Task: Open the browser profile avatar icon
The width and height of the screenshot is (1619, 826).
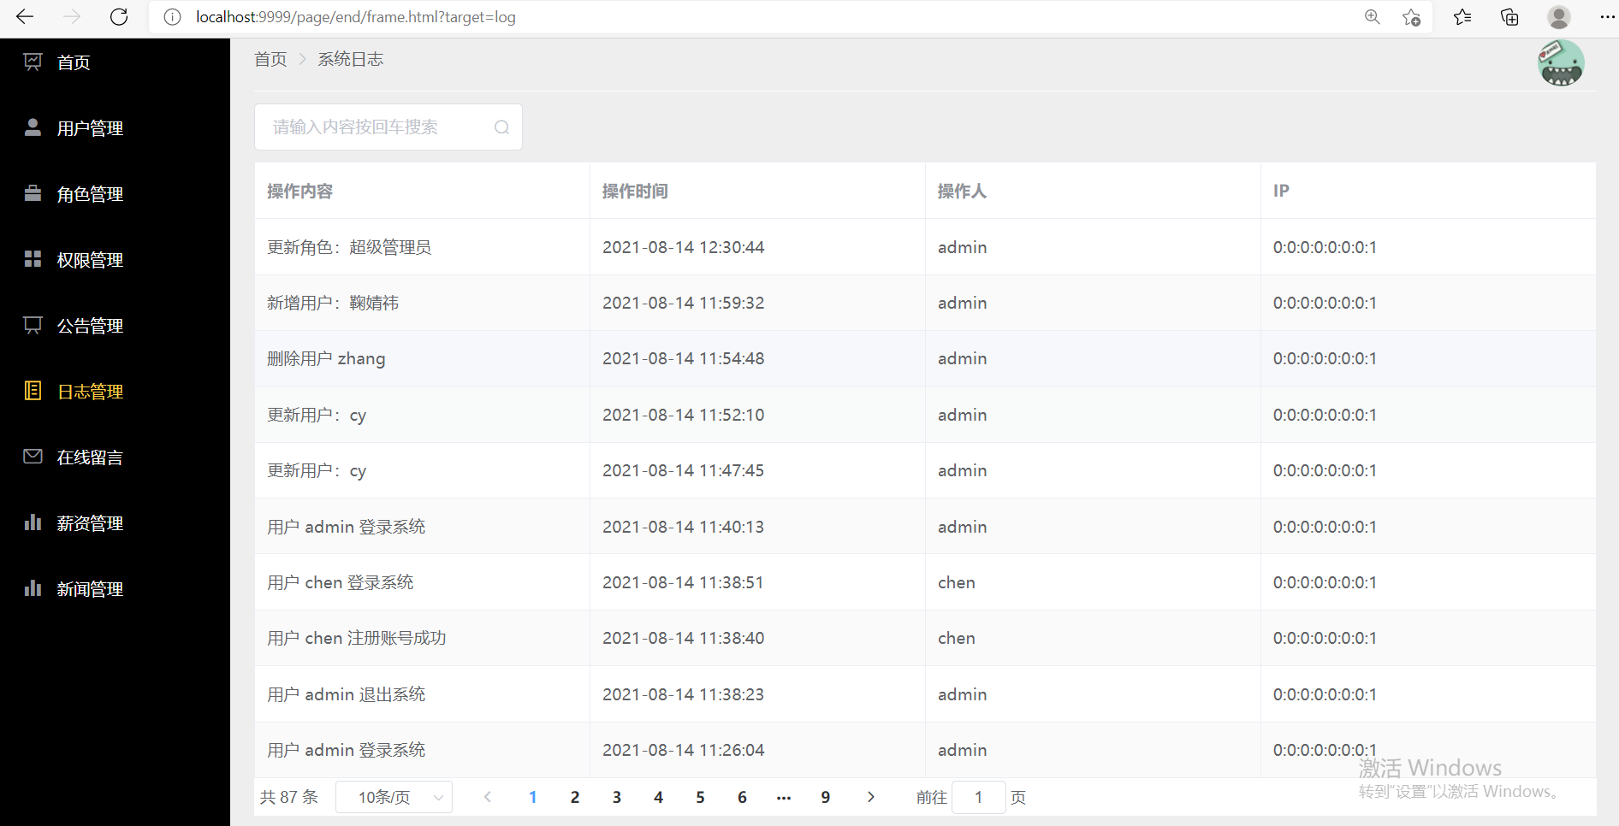Action: point(1559,17)
